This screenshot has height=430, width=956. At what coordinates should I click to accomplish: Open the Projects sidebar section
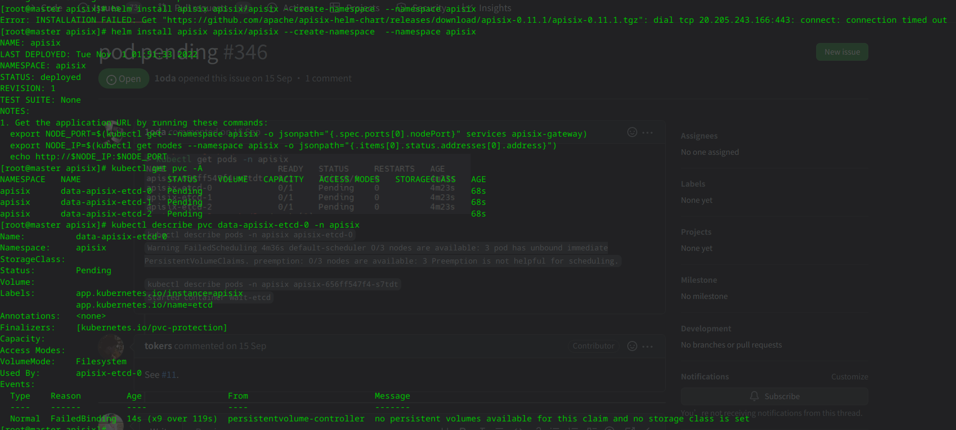tap(696, 232)
